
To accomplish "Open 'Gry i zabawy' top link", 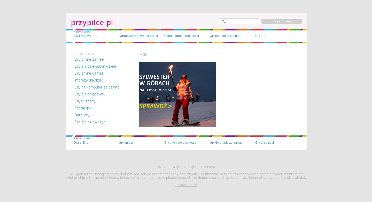I will pyautogui.click(x=82, y=36).
